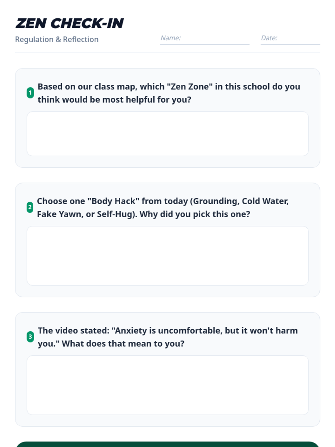This screenshot has width=335, height=447.
Task: Click the green number 1 badge
Action: tap(30, 93)
